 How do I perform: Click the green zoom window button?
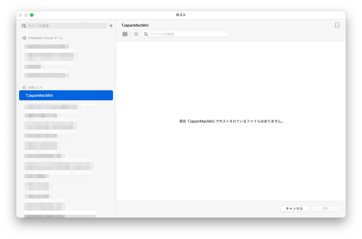32,15
